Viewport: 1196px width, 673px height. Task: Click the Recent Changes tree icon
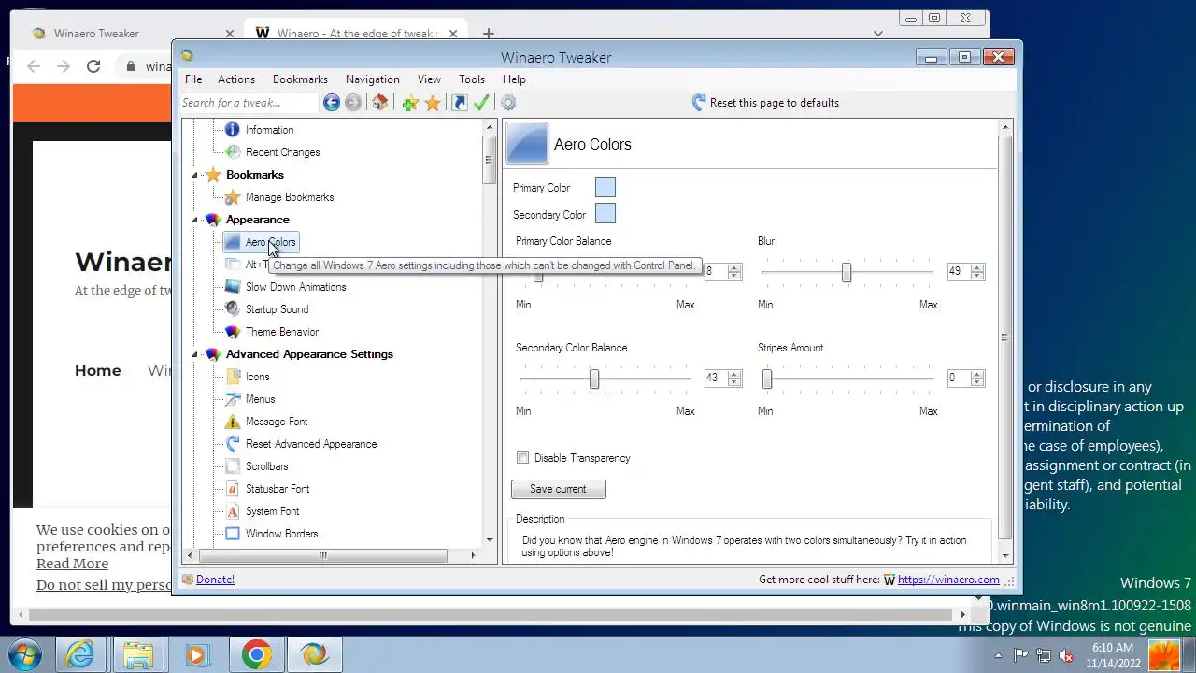pos(233,152)
